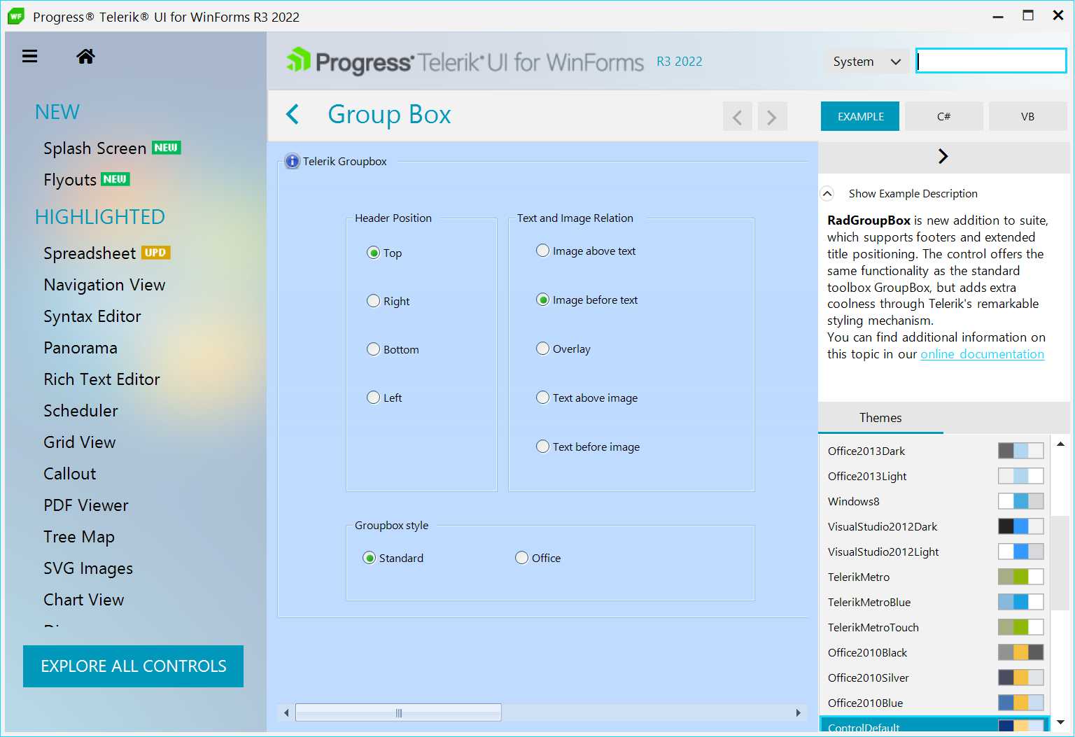
Task: Select Office groupbox style
Action: (x=538, y=558)
